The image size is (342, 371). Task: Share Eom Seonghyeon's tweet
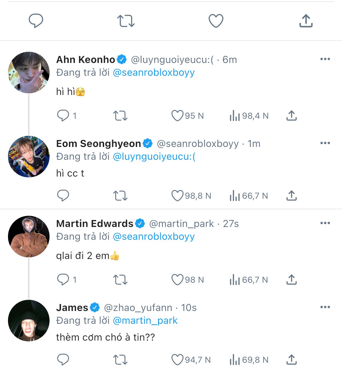[292, 196]
